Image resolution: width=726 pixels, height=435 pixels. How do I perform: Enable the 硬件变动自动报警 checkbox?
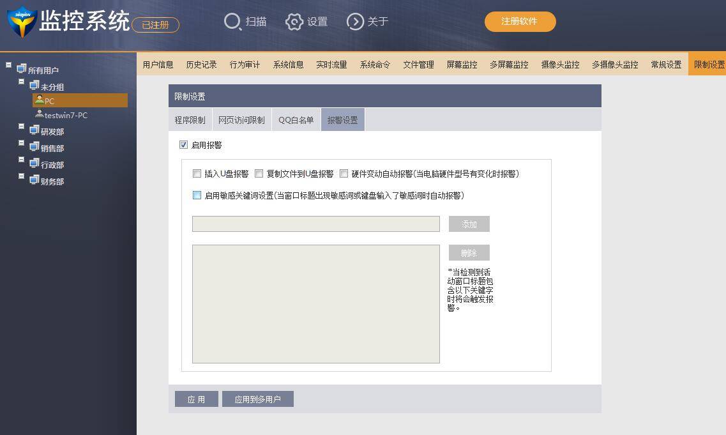click(x=344, y=173)
